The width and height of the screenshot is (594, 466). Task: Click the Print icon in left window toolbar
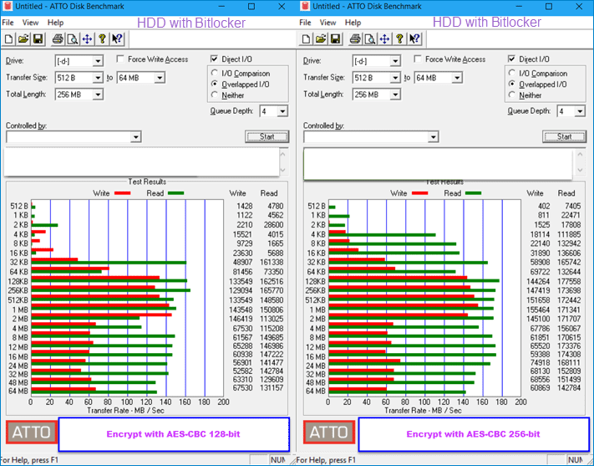[x=58, y=38]
